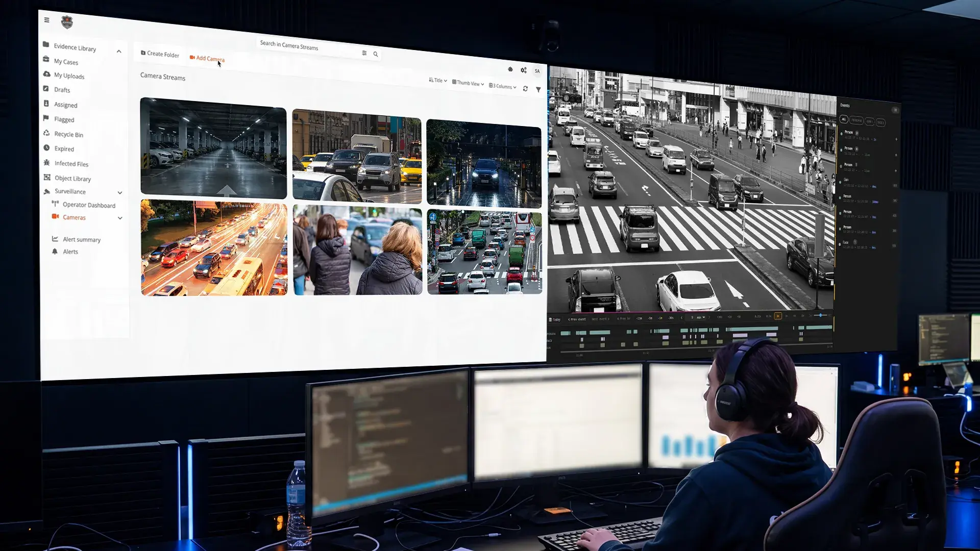Open the Title sort dropdown
The width and height of the screenshot is (980, 551).
pyautogui.click(x=437, y=81)
